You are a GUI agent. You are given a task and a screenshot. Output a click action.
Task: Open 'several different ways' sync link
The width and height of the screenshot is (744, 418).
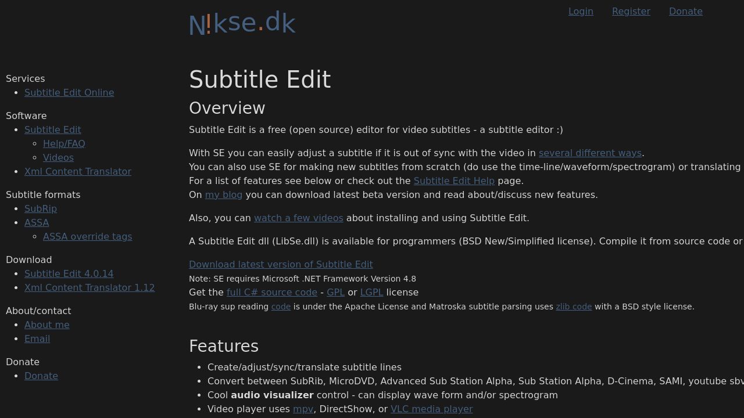(x=590, y=153)
